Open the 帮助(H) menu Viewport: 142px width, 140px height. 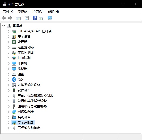click(x=53, y=12)
